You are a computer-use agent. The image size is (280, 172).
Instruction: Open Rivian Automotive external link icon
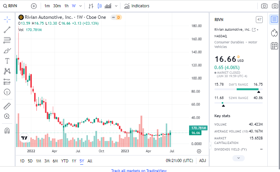tap(254, 30)
